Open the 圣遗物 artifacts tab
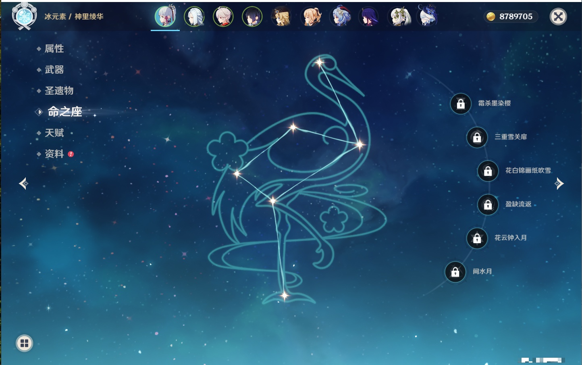The width and height of the screenshot is (582, 365). pyautogui.click(x=59, y=91)
